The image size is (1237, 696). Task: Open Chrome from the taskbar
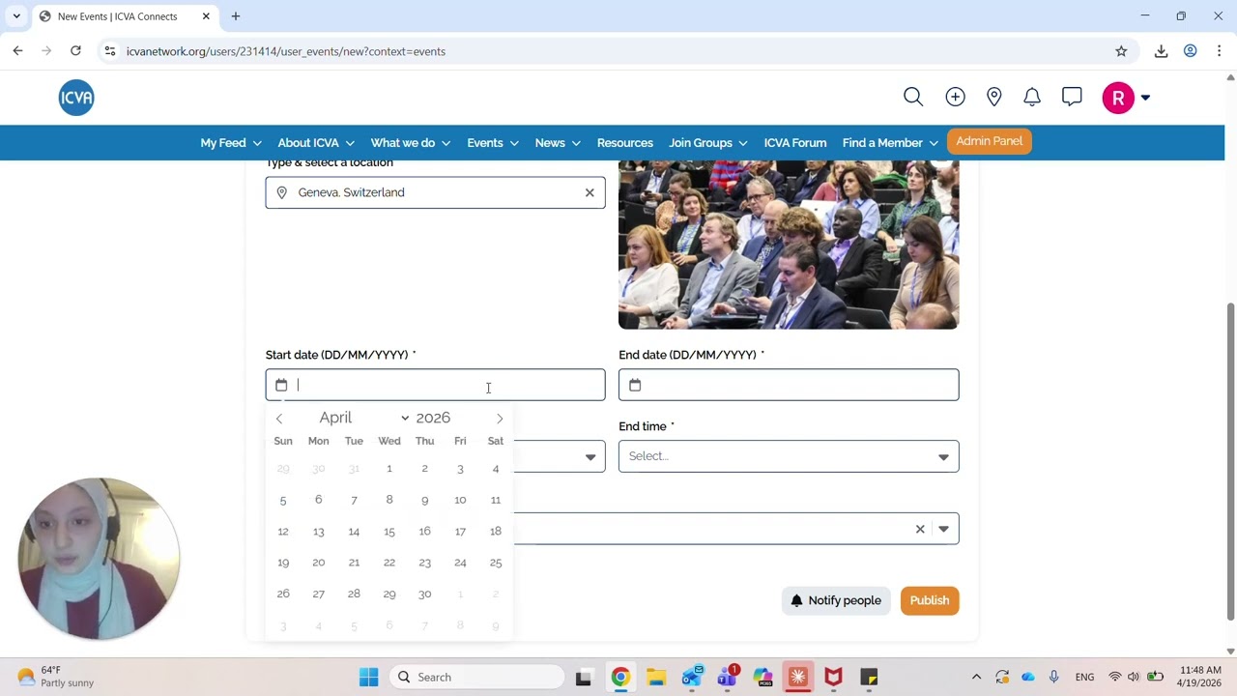point(620,677)
